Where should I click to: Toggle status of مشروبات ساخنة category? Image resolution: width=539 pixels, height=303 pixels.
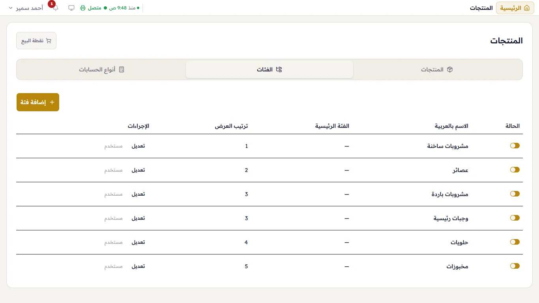(x=515, y=146)
